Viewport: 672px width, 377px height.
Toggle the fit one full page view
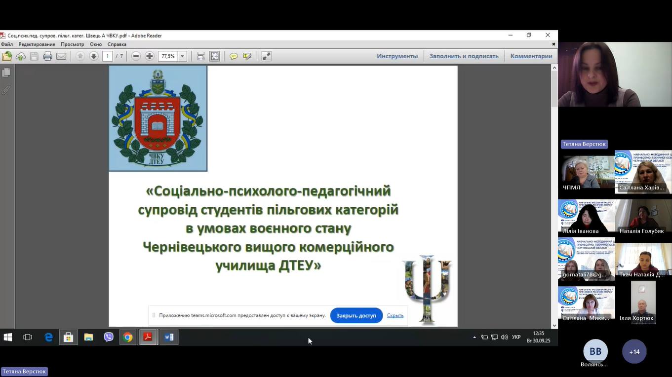pos(214,56)
